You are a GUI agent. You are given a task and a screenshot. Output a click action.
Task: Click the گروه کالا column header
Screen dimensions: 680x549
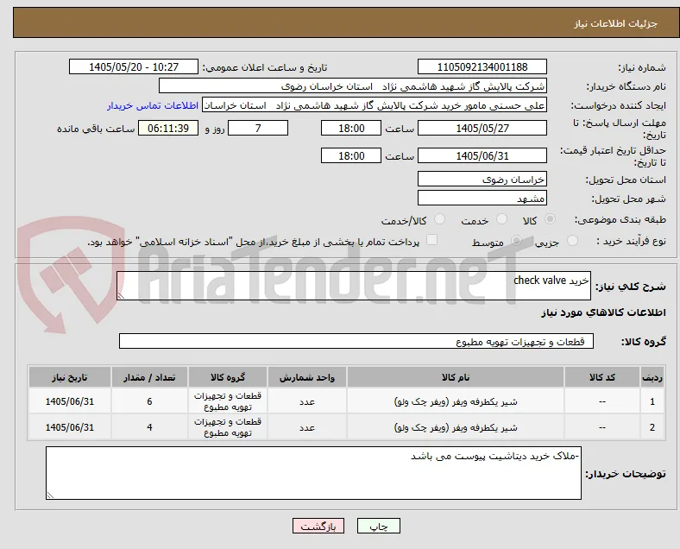click(228, 377)
